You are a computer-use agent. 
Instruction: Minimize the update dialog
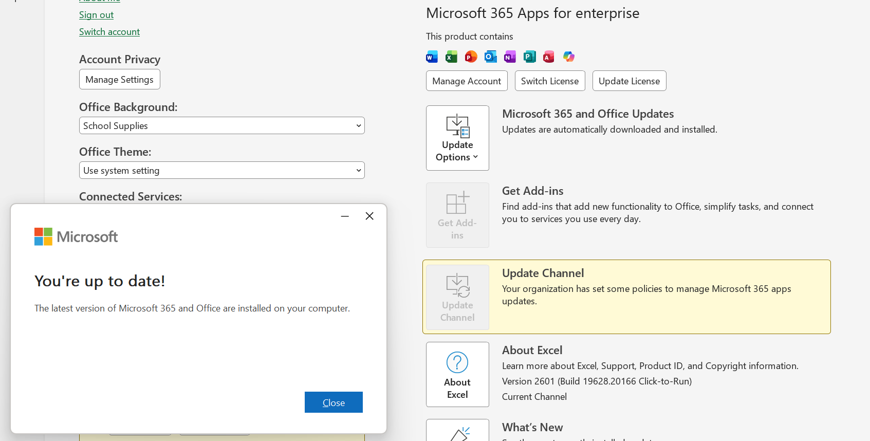click(345, 216)
